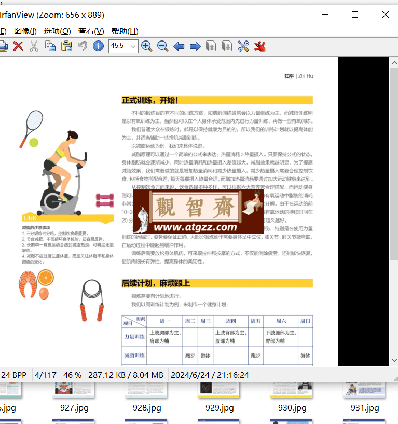This screenshot has width=398, height=424.
Task: Select the 928.jpg thumbnail
Action: coord(146,390)
